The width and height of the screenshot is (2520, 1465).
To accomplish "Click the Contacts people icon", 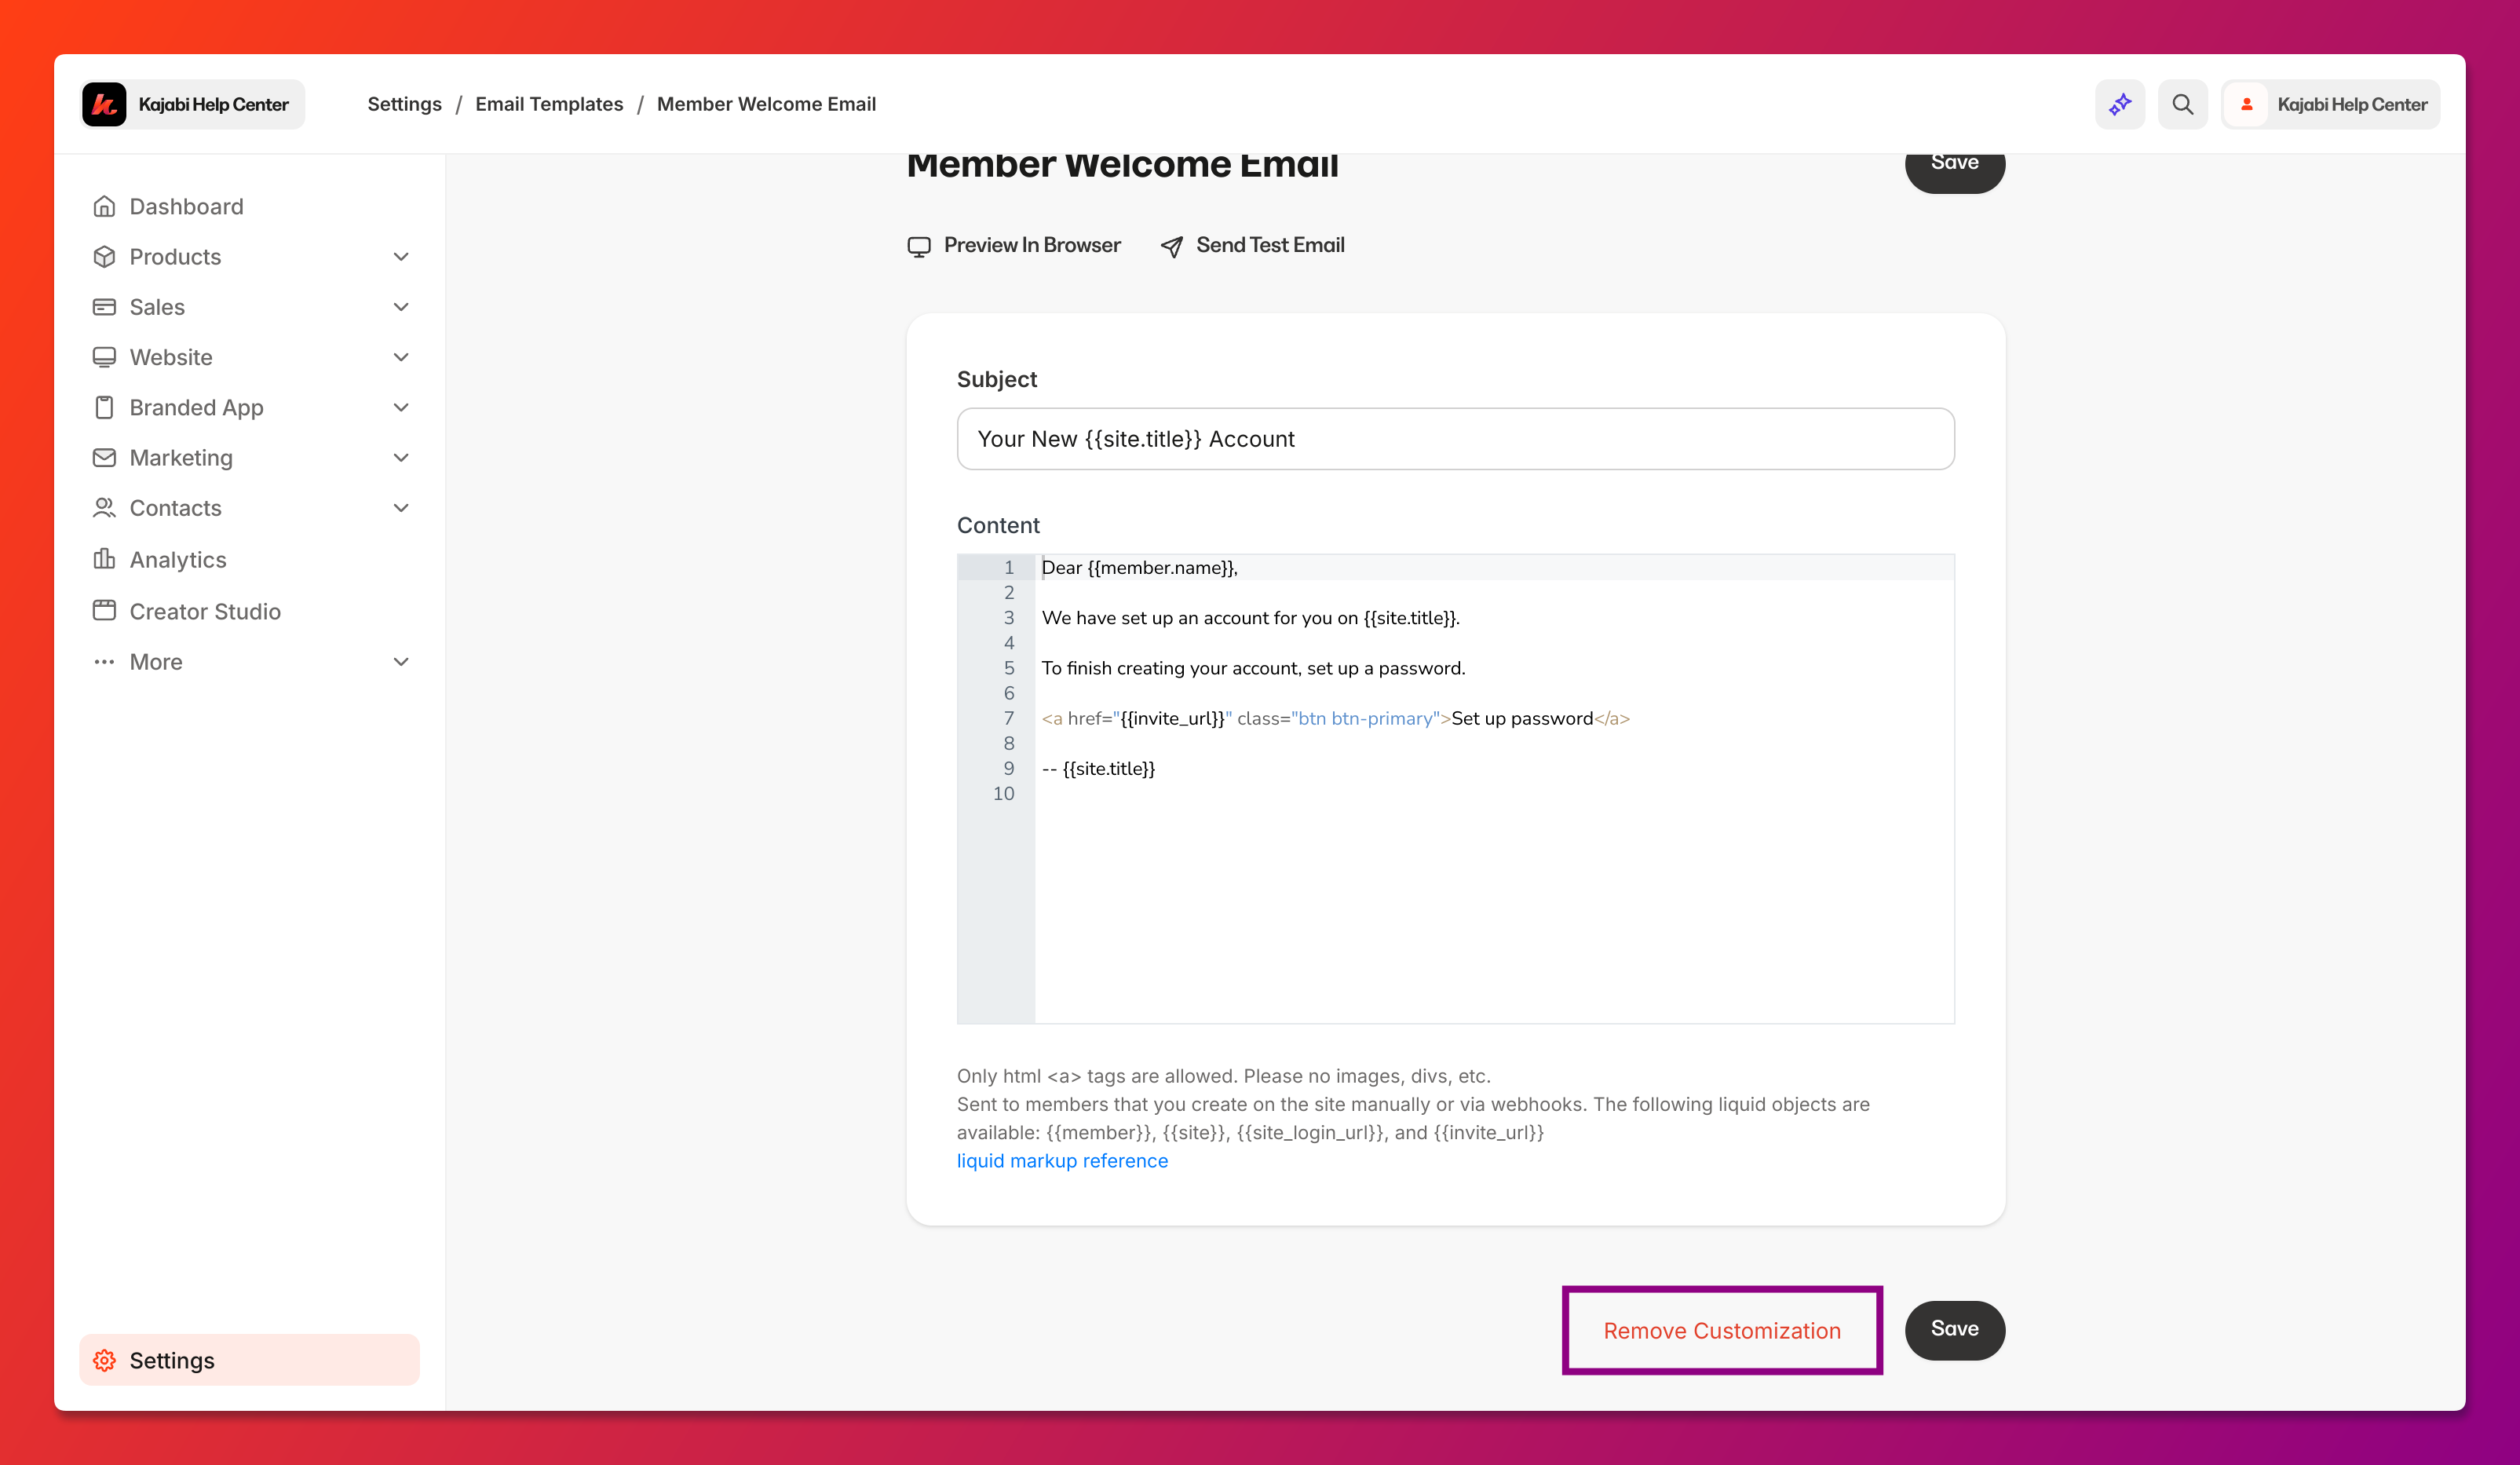I will (104, 508).
